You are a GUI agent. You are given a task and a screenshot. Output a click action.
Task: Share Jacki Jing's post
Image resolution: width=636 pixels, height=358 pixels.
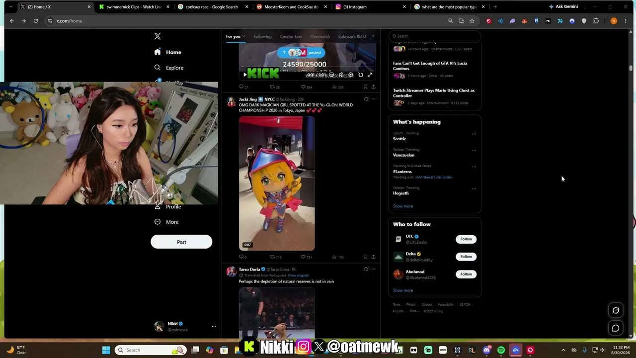[x=373, y=257]
